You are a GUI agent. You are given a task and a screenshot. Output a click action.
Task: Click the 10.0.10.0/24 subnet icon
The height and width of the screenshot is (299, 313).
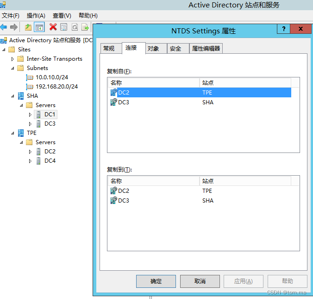tap(30, 77)
